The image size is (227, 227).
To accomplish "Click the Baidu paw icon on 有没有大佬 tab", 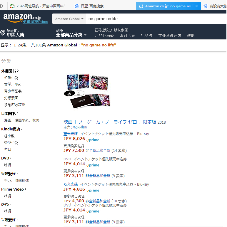I will tap(206, 6).
